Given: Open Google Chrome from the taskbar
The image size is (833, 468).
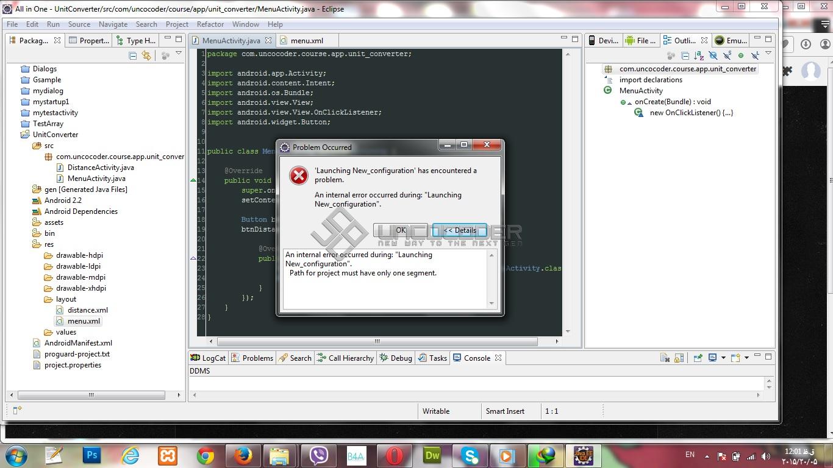Looking at the screenshot, I should pos(206,455).
